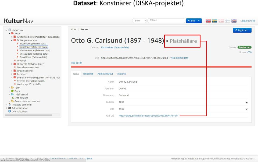
Task: Click the Gemensamma resurser folder icon
Action: click(x=12, y=101)
